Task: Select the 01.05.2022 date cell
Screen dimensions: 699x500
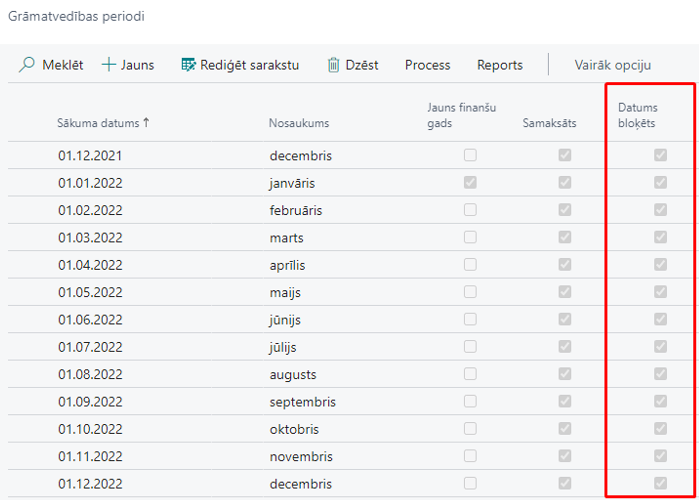Action: [90, 292]
